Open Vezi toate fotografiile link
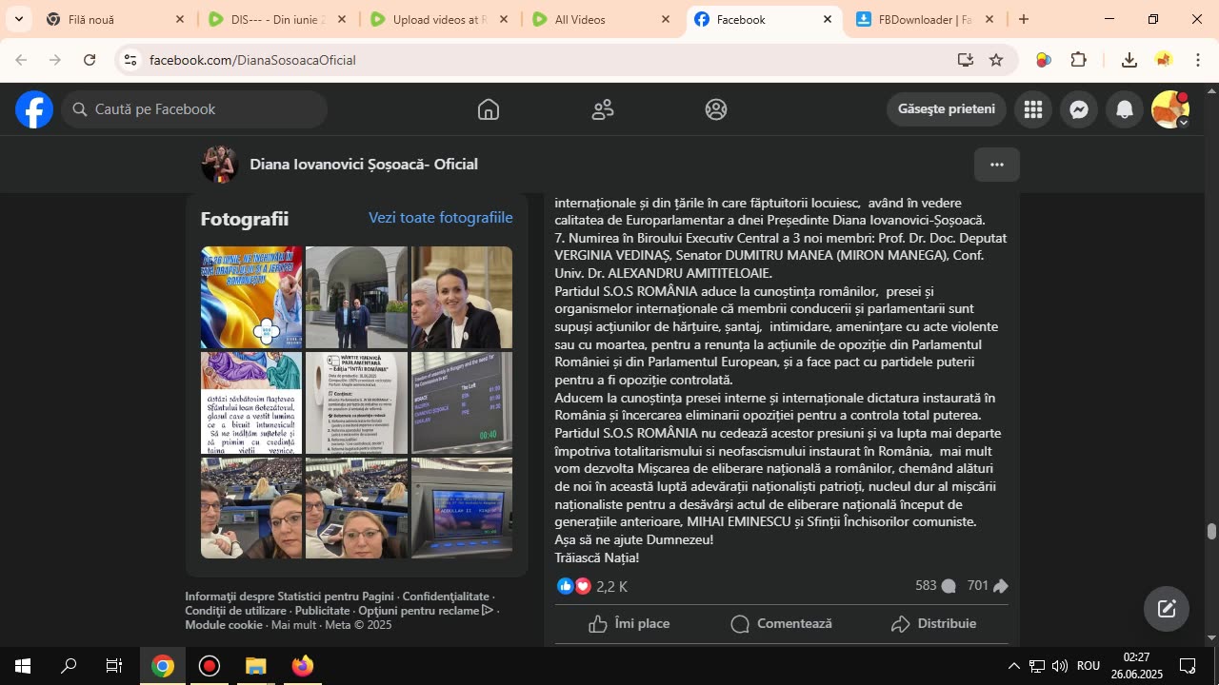 click(x=441, y=218)
